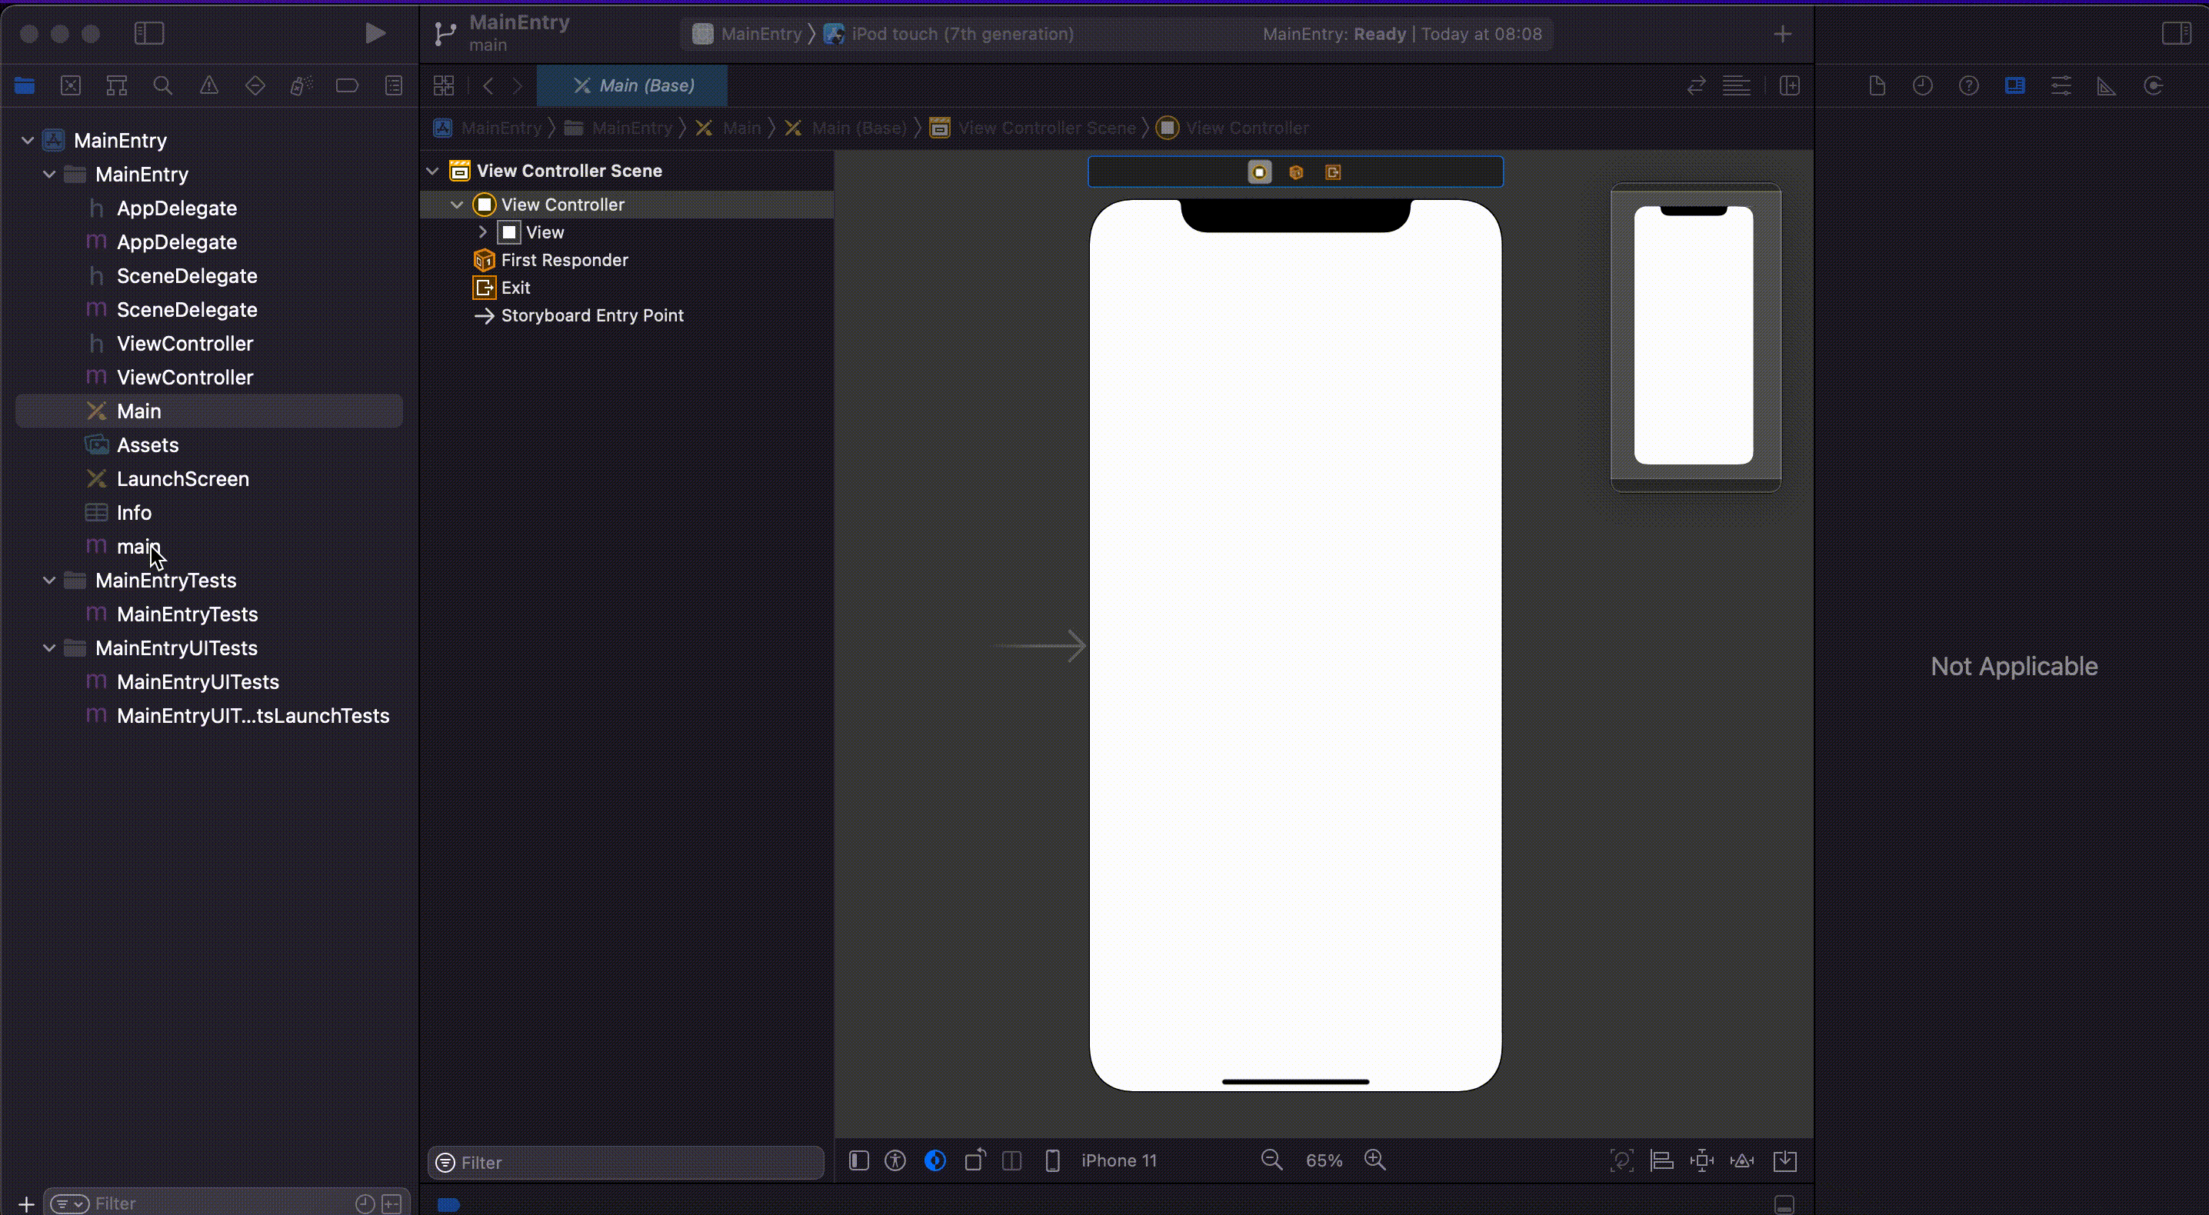The height and width of the screenshot is (1215, 2209).
Task: Toggle the right inspector panel
Action: pos(2176,33)
